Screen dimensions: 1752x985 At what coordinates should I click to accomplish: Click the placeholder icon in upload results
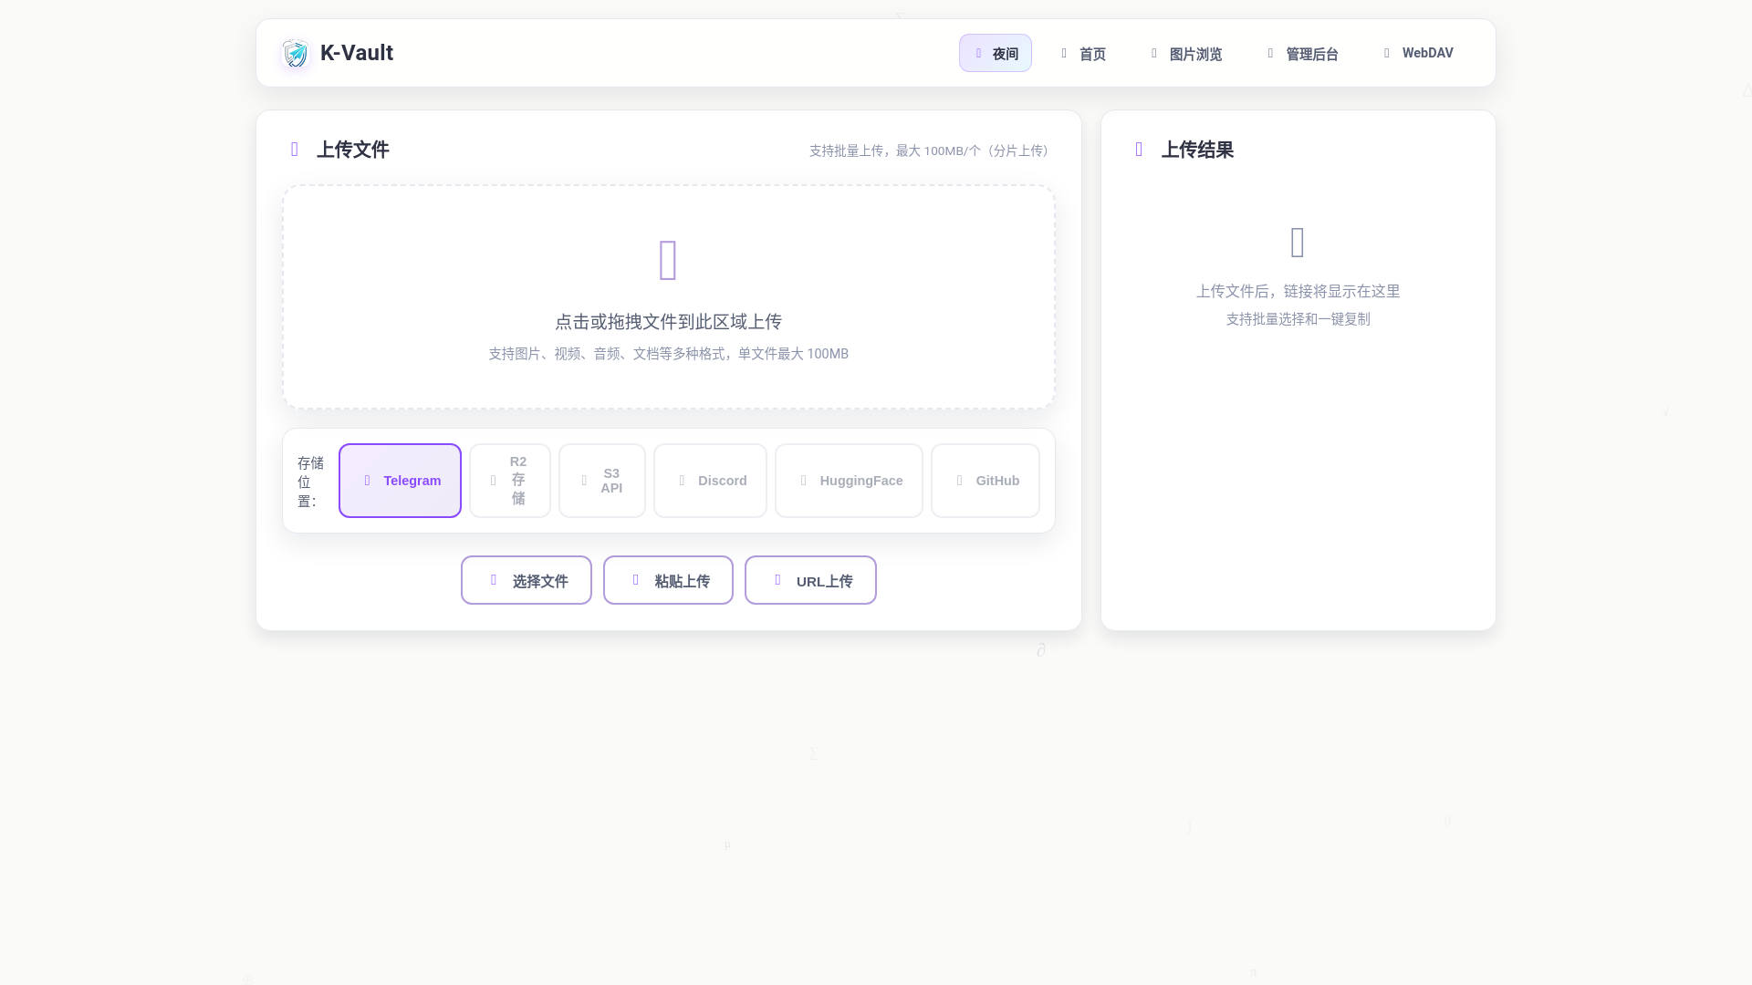pyautogui.click(x=1298, y=243)
